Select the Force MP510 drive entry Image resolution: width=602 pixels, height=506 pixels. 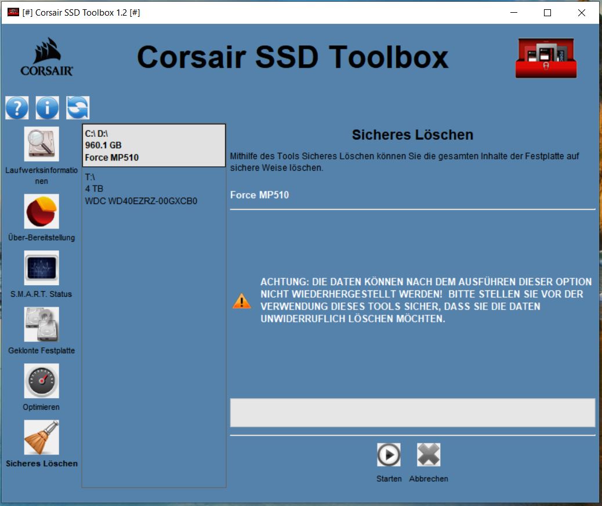click(154, 145)
